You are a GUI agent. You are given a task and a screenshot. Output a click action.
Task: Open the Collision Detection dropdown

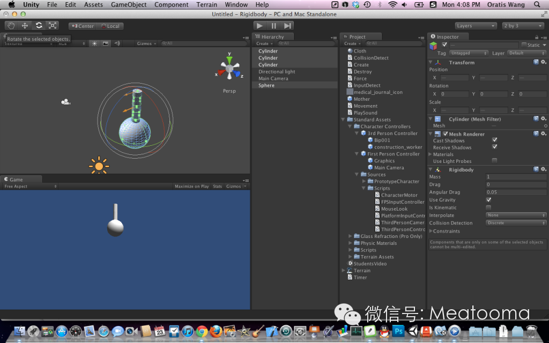click(516, 223)
